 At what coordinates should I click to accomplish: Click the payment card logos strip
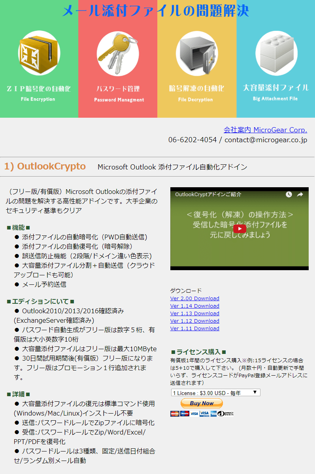click(202, 414)
